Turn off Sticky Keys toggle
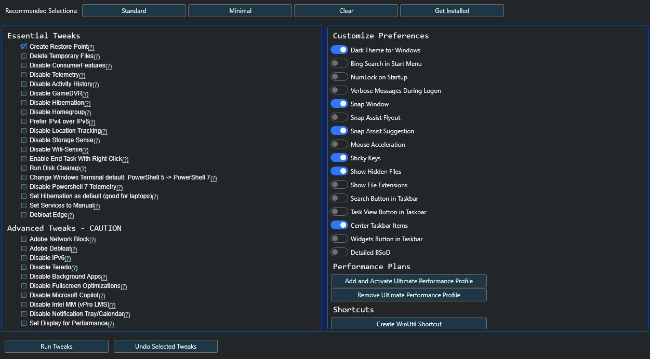 click(x=339, y=158)
